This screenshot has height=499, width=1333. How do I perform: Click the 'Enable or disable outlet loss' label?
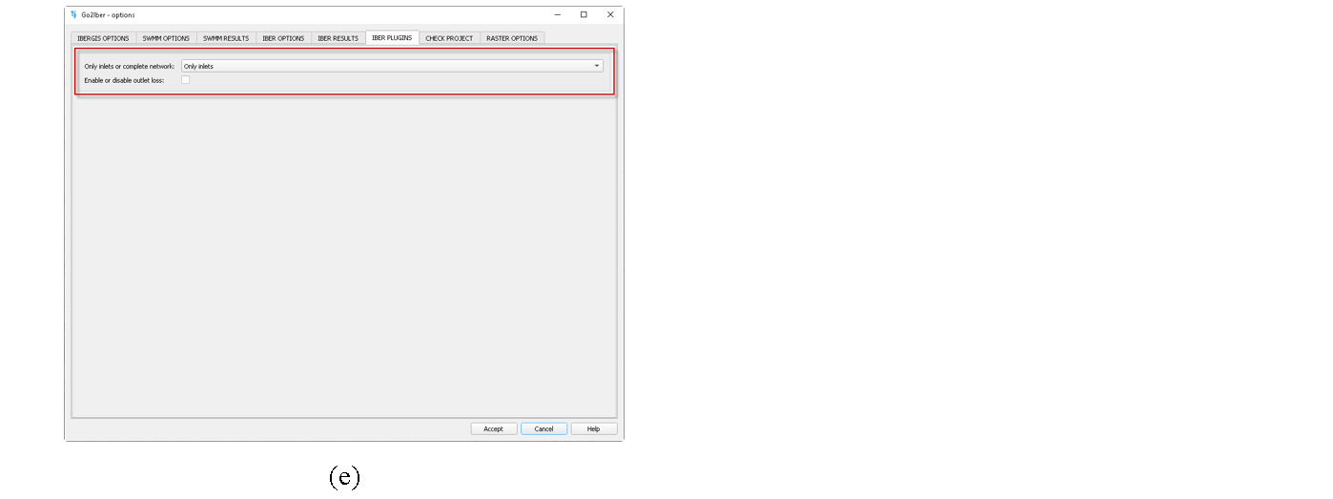(124, 80)
